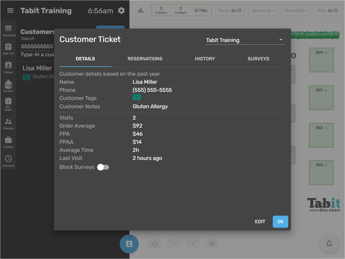
Task: Select the Upcoming view in the sidebar
Action: [x=9, y=30]
